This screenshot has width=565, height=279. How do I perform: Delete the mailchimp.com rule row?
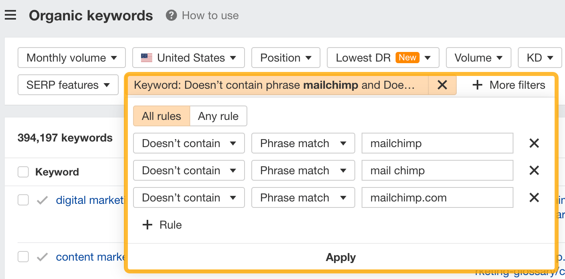click(534, 197)
